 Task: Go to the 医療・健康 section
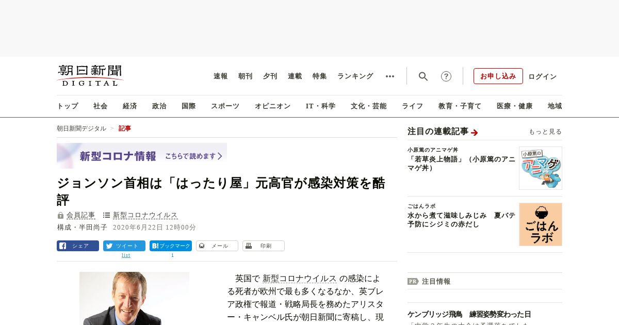point(515,106)
